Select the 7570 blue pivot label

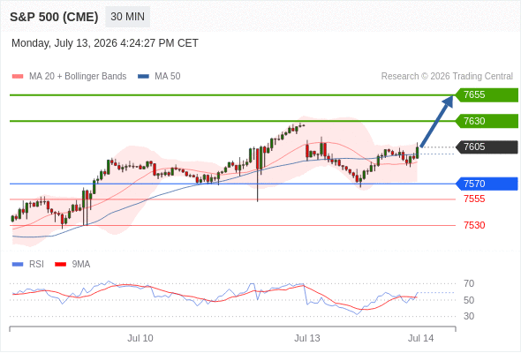(487, 184)
